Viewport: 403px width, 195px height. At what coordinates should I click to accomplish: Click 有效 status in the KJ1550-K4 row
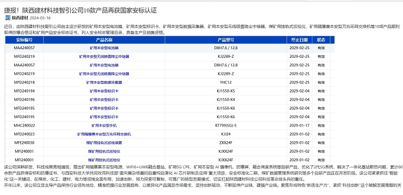point(321,100)
